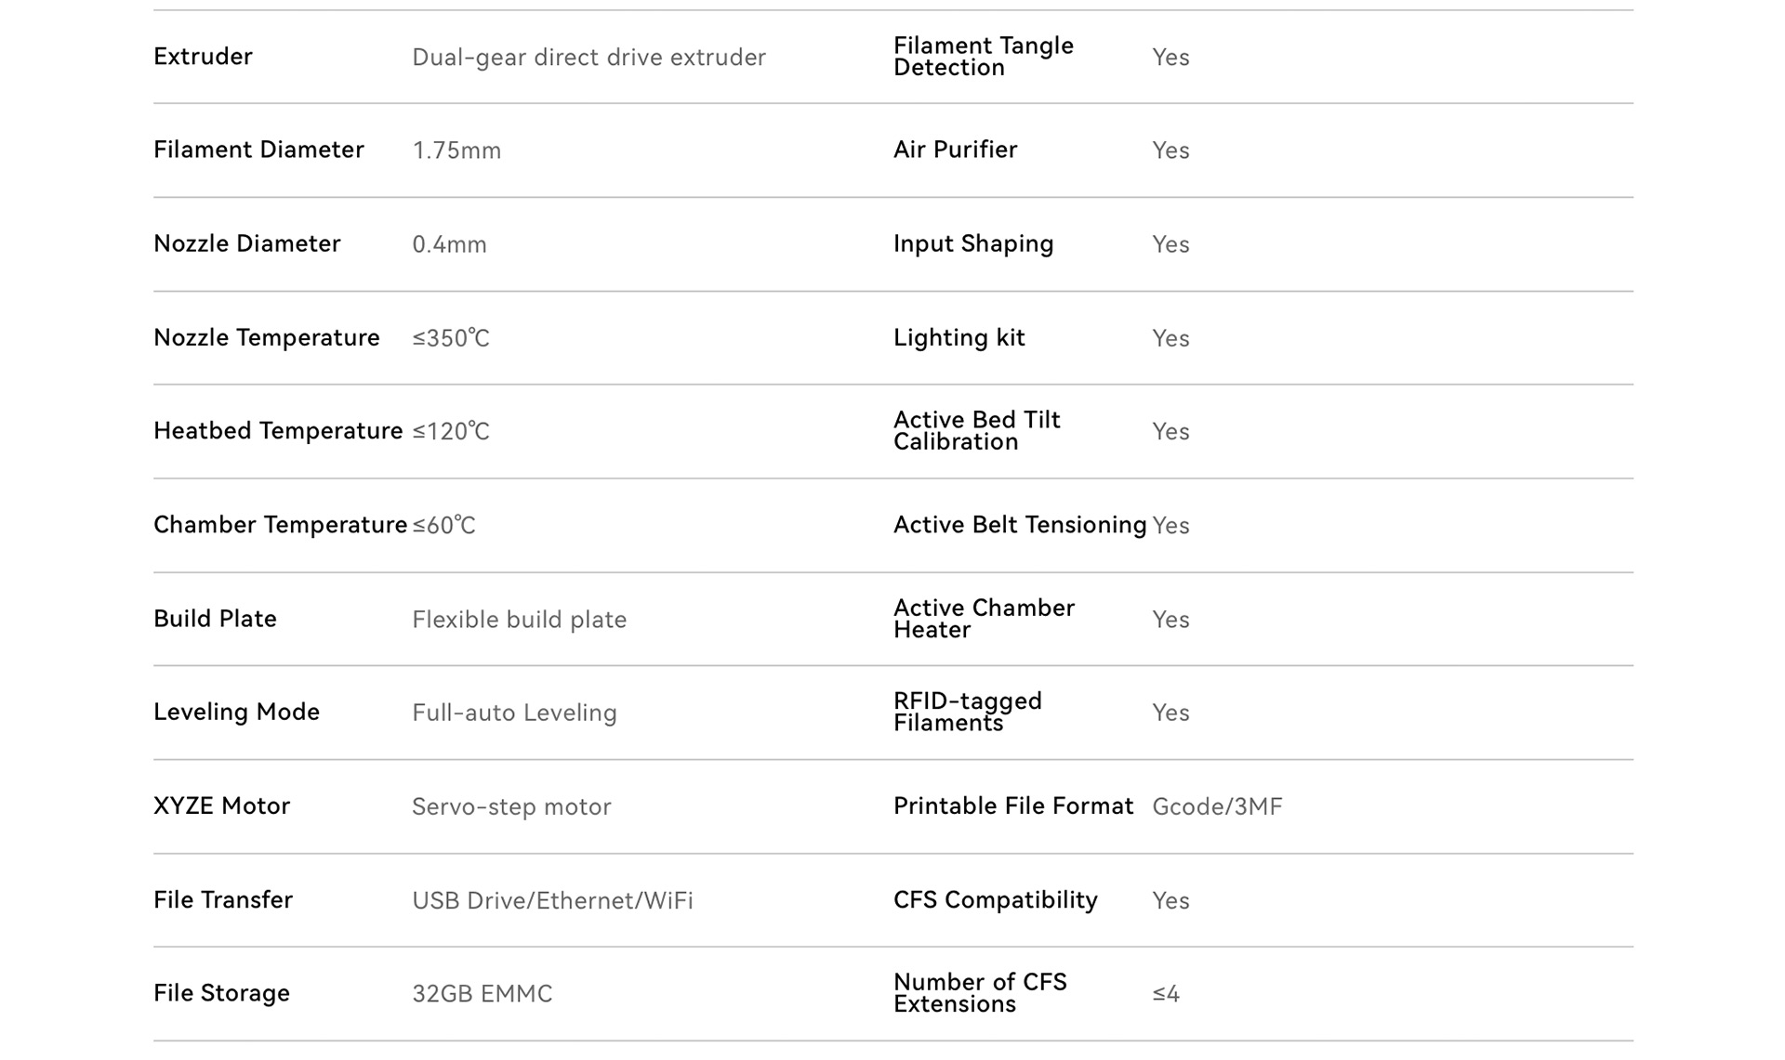The image size is (1785, 1060).
Task: Select the Air Purifier label
Action: (955, 150)
